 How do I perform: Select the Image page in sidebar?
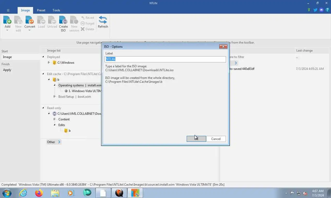tap(20, 57)
